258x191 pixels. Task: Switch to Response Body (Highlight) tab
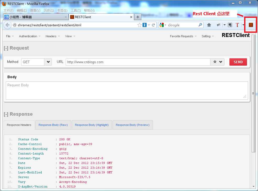pyautogui.click(x=92, y=125)
